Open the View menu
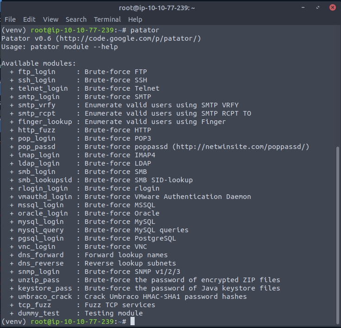The width and height of the screenshot is (341, 328). (x=50, y=19)
